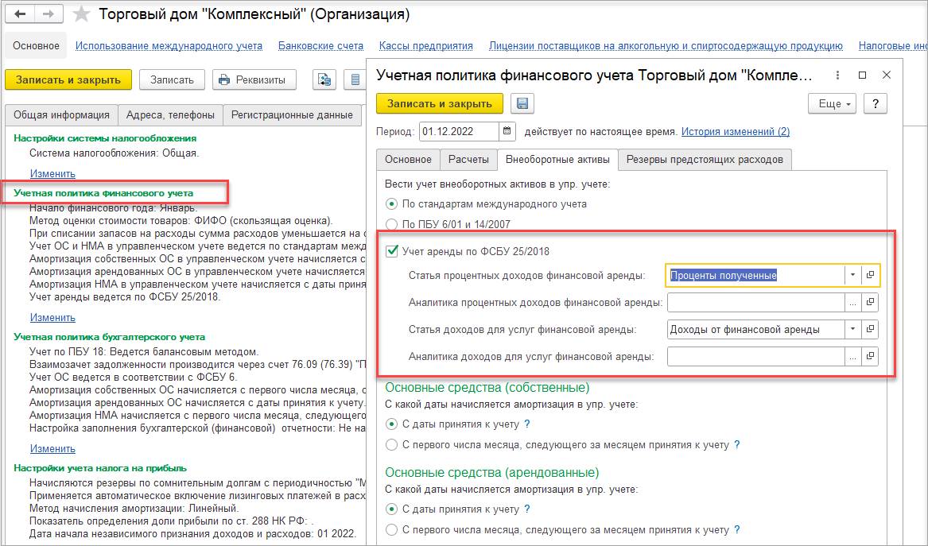This screenshot has width=928, height=546.
Task: Open Доходы от финансовой аренды item icon
Action: (870, 329)
